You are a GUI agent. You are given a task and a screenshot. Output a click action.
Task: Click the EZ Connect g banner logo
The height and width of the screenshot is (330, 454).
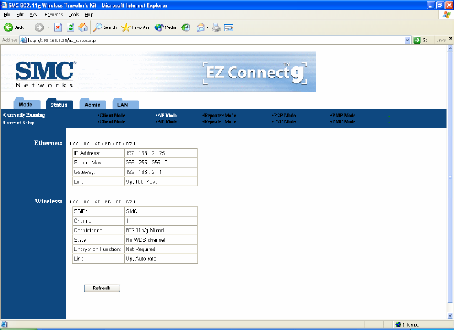point(255,73)
